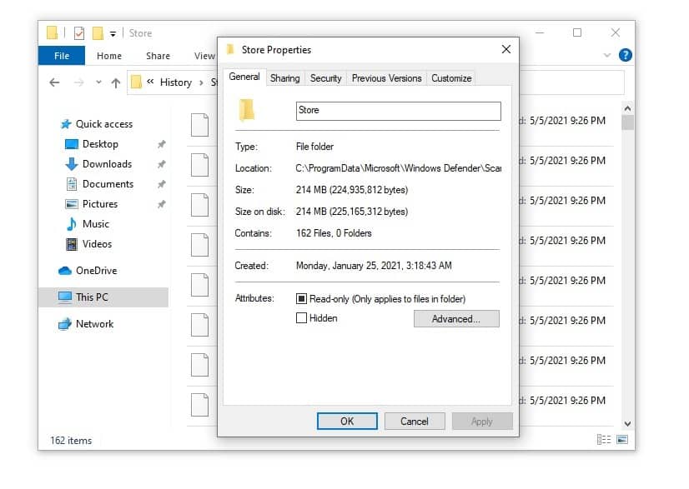Click the Properties icon in the Quick Access Toolbar

click(x=78, y=32)
